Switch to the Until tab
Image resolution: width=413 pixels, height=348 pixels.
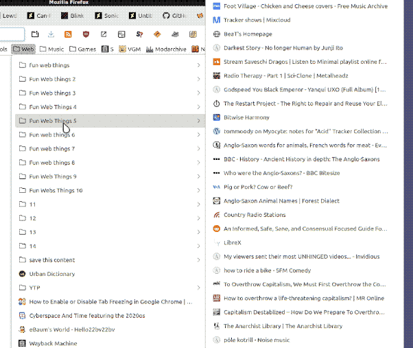(x=141, y=16)
